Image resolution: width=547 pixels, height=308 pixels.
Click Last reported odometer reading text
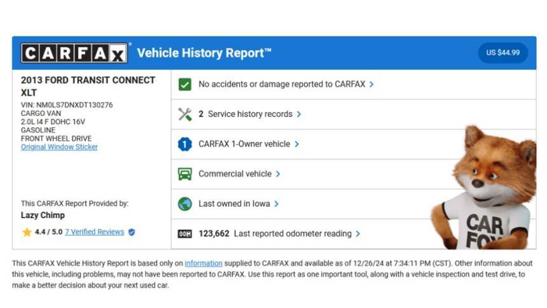(x=293, y=234)
